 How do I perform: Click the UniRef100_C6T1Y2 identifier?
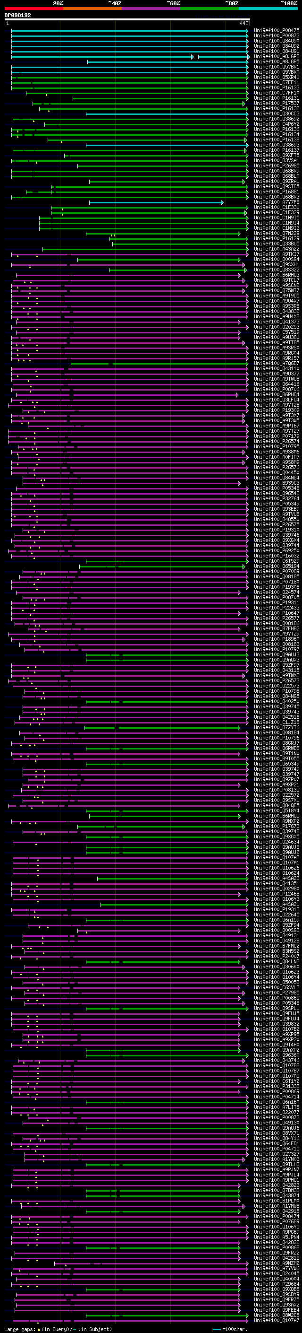(x=276, y=1081)
